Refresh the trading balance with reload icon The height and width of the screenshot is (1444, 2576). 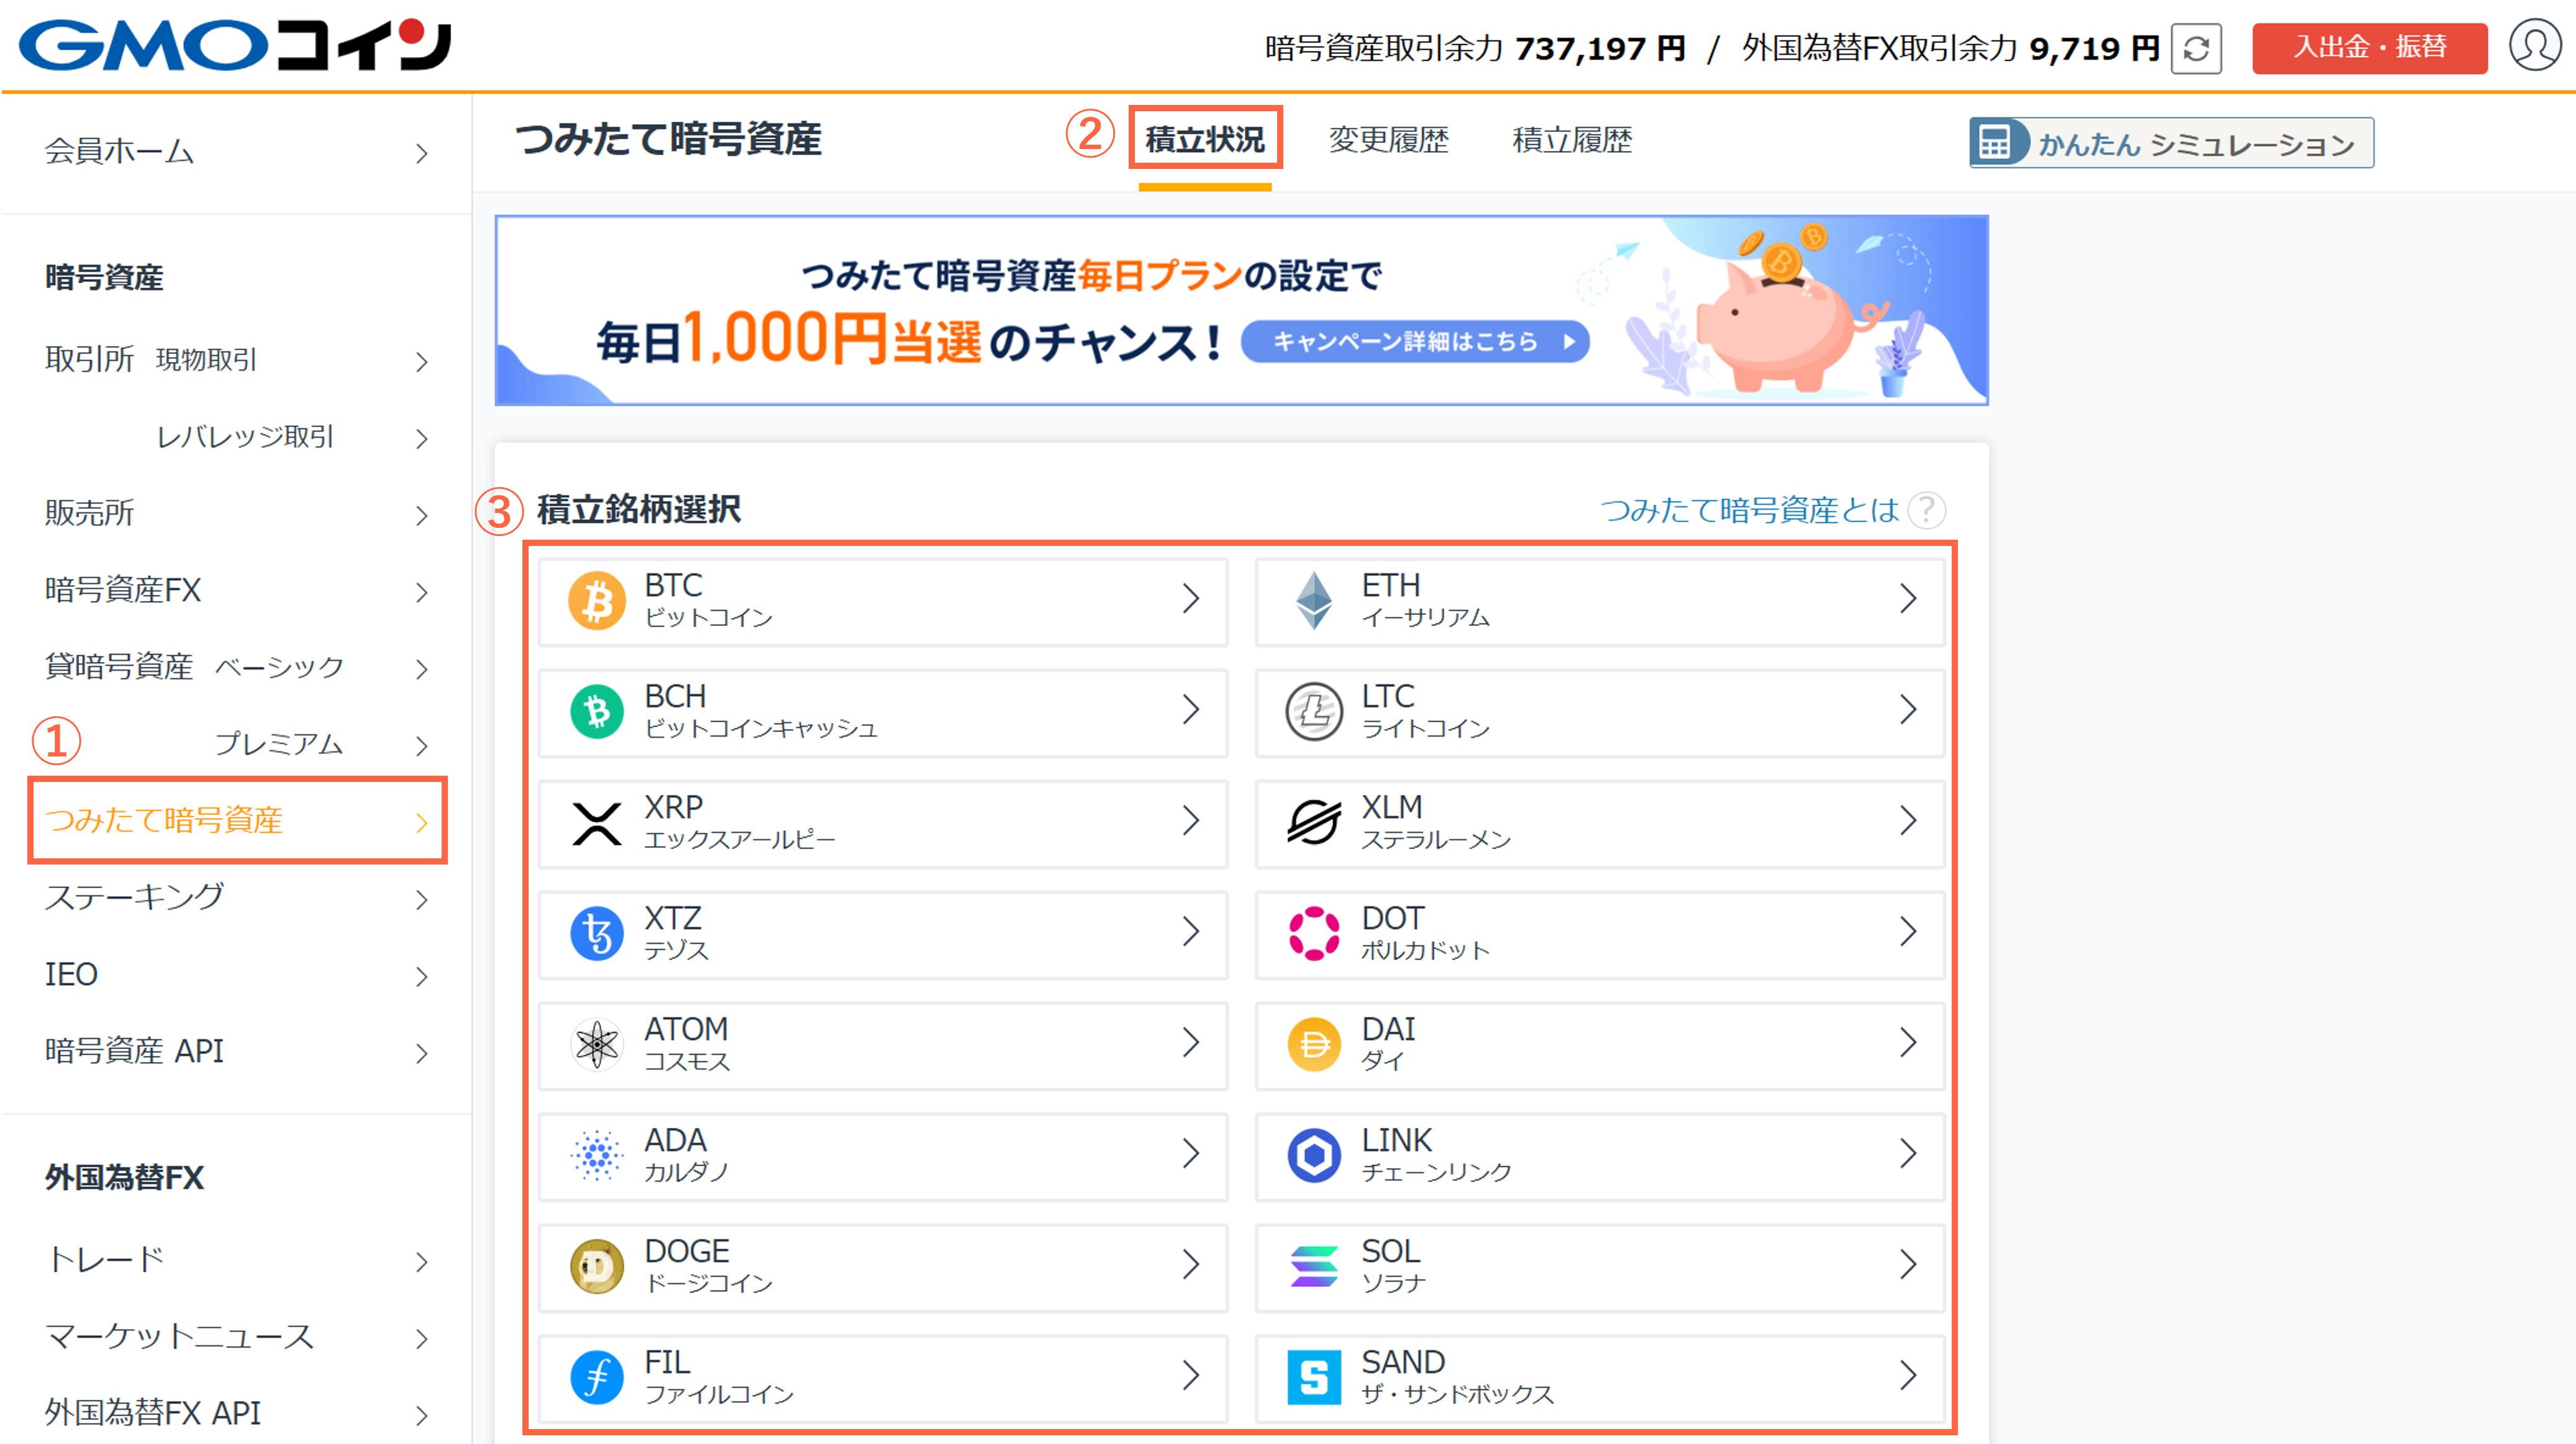coord(2196,48)
